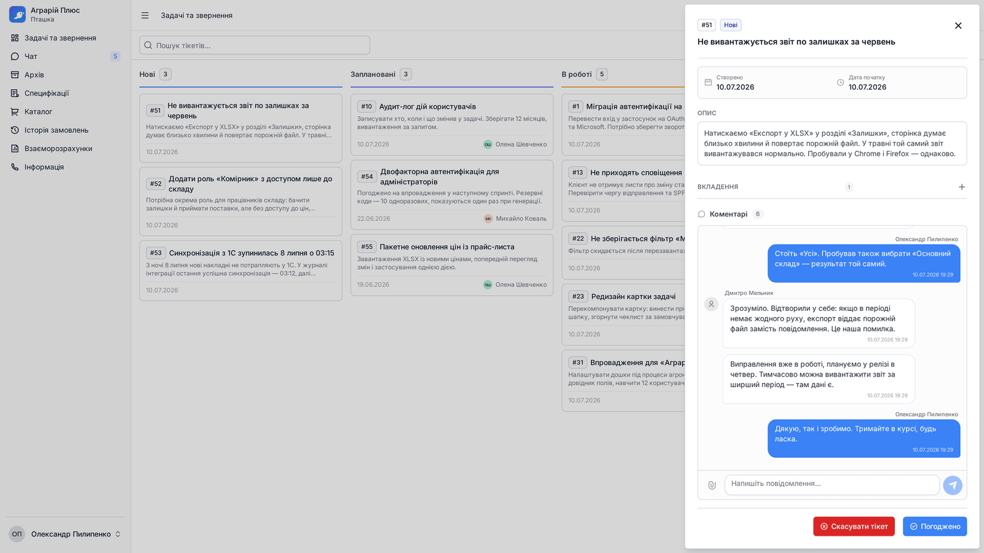Click the ticket description text box
Screen dimensions: 984x553
point(832,143)
